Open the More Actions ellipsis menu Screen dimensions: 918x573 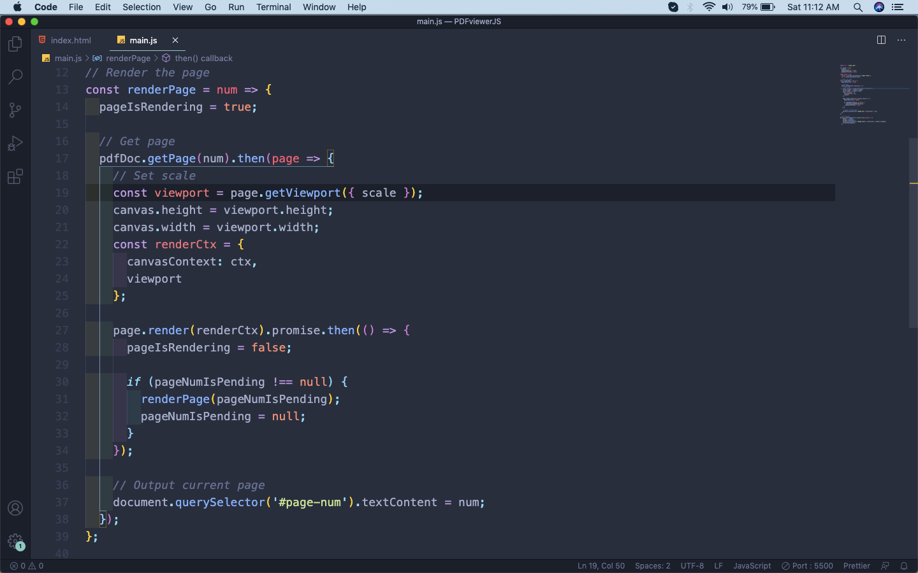pos(901,39)
